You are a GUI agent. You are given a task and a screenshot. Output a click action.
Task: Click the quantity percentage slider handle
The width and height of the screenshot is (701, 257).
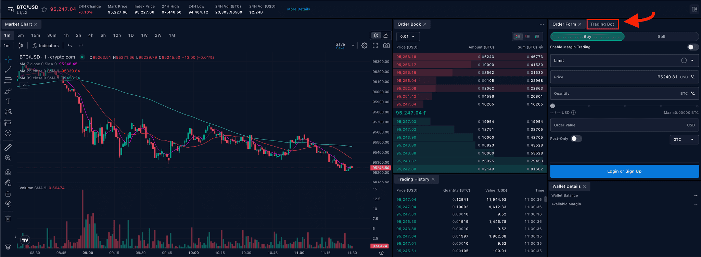[x=552, y=106]
